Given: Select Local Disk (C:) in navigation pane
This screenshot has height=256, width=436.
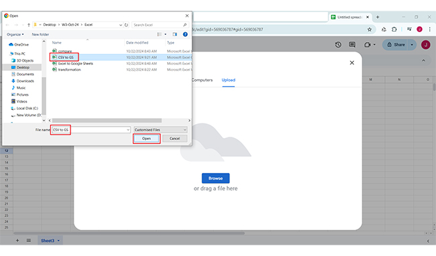Looking at the screenshot, I should click(x=24, y=109).
